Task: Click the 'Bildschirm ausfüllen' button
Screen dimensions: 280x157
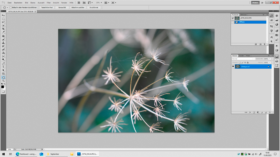Action: [78, 7]
